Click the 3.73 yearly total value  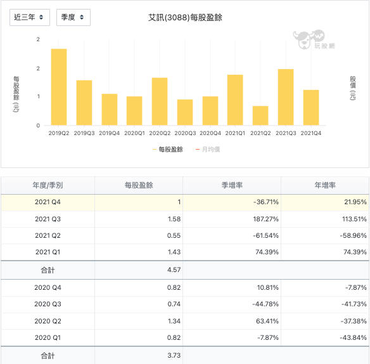[174, 356]
